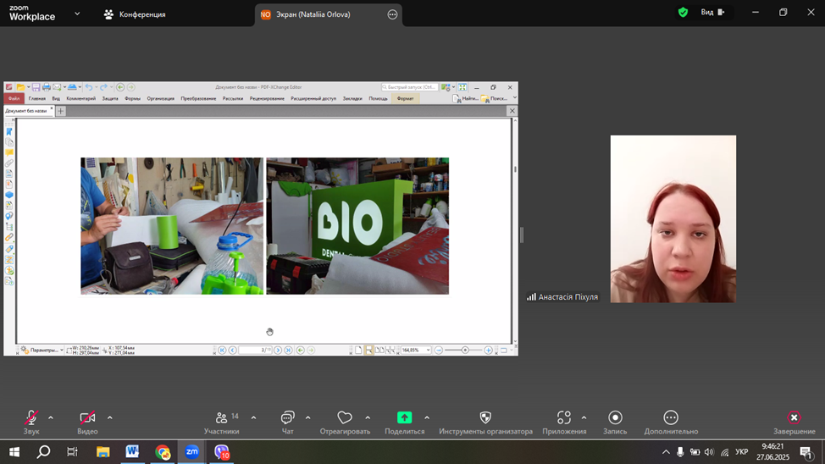Open the Организация ribbon tab
Screen dimensions: 825x464
tap(160, 98)
